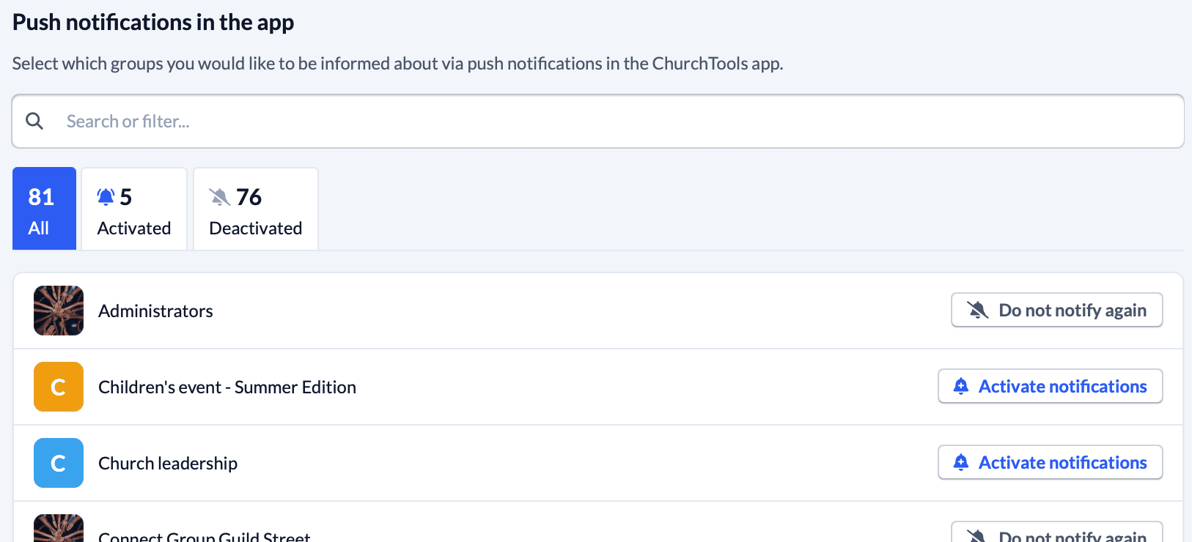Click the bell icon in Church leadership button
The height and width of the screenshot is (542, 1192).
(961, 463)
